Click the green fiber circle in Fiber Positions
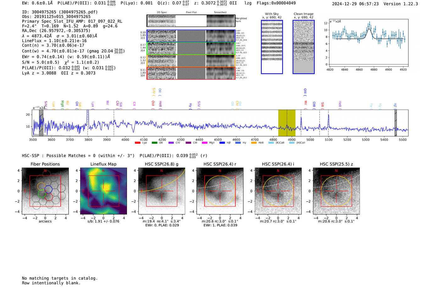This screenshot has width=440, height=300. (42, 194)
